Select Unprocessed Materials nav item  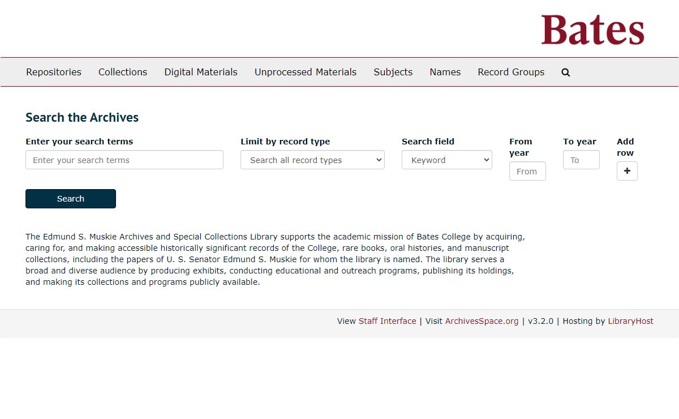click(306, 72)
